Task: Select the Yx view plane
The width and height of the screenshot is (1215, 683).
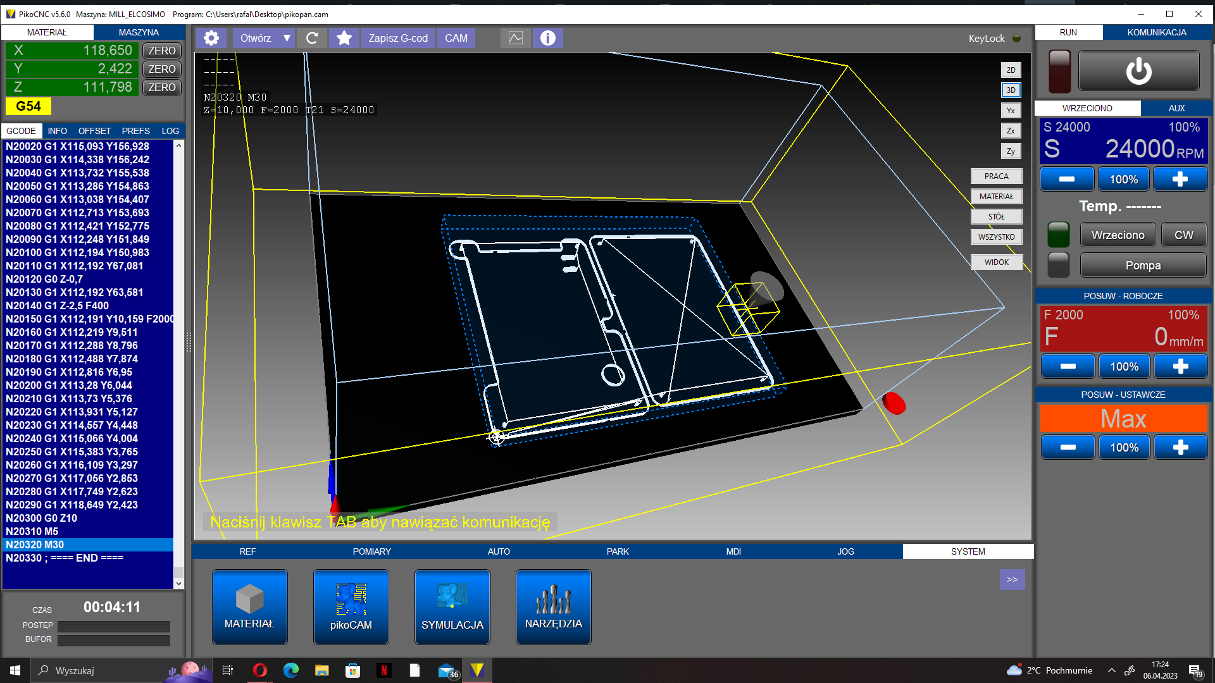Action: point(1011,110)
